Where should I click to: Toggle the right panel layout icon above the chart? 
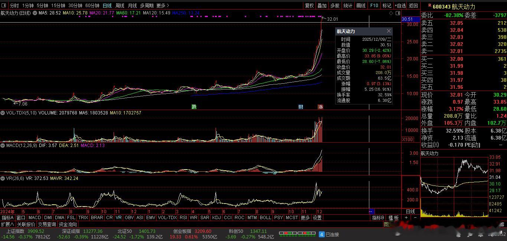pos(398,13)
